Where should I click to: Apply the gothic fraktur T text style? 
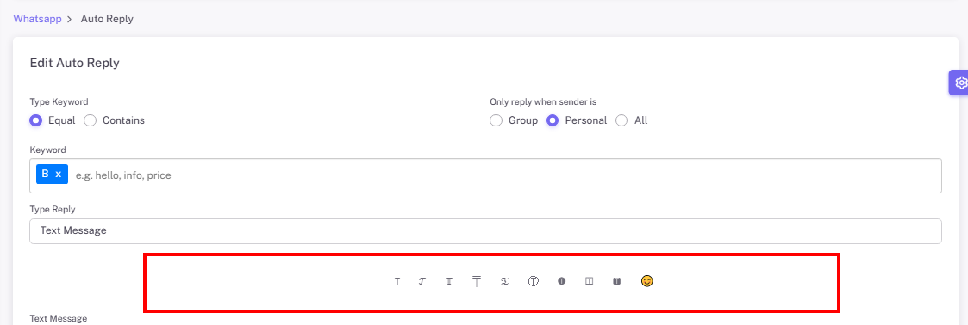pyautogui.click(x=504, y=281)
